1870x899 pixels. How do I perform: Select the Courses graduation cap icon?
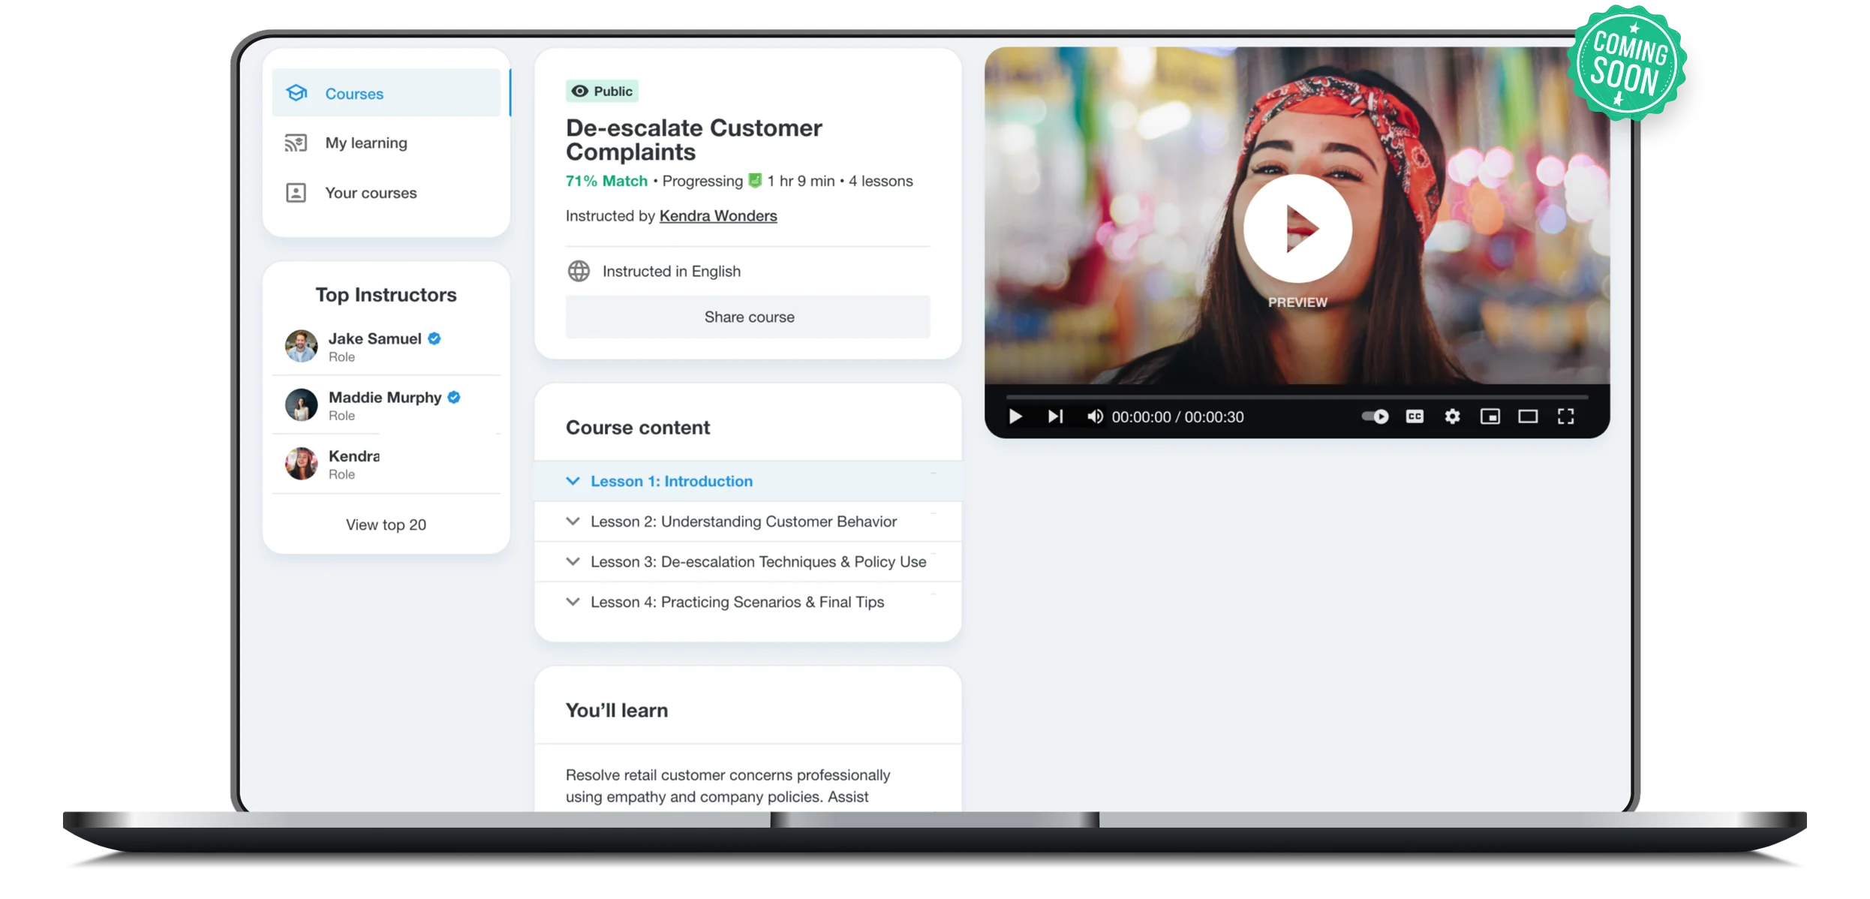click(x=296, y=93)
